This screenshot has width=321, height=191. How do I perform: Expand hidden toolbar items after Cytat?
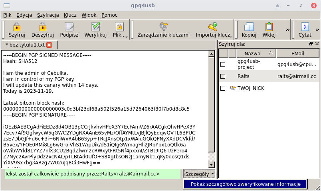point(317,29)
